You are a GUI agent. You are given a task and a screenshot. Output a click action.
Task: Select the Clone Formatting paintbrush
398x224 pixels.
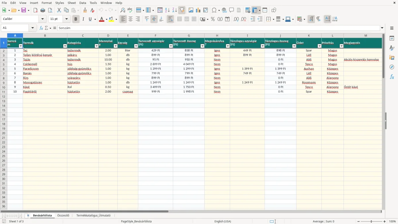pyautogui.click(x=85, y=10)
